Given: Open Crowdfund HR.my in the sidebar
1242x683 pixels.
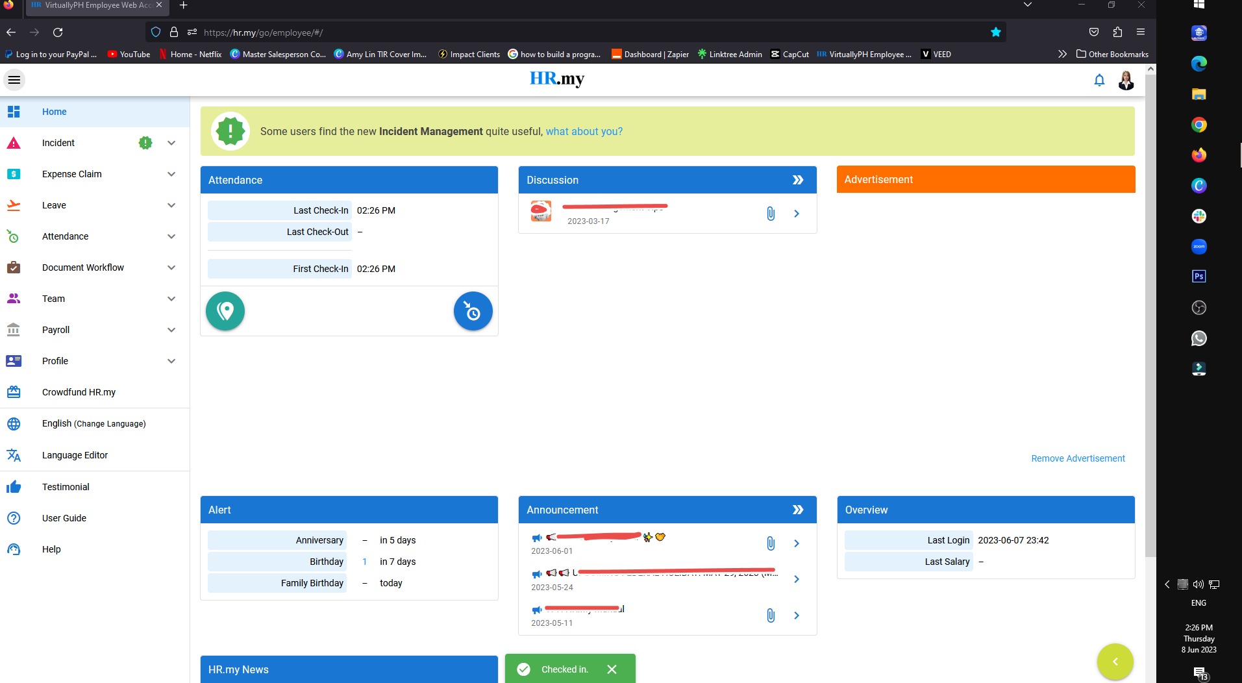Looking at the screenshot, I should pyautogui.click(x=95, y=392).
